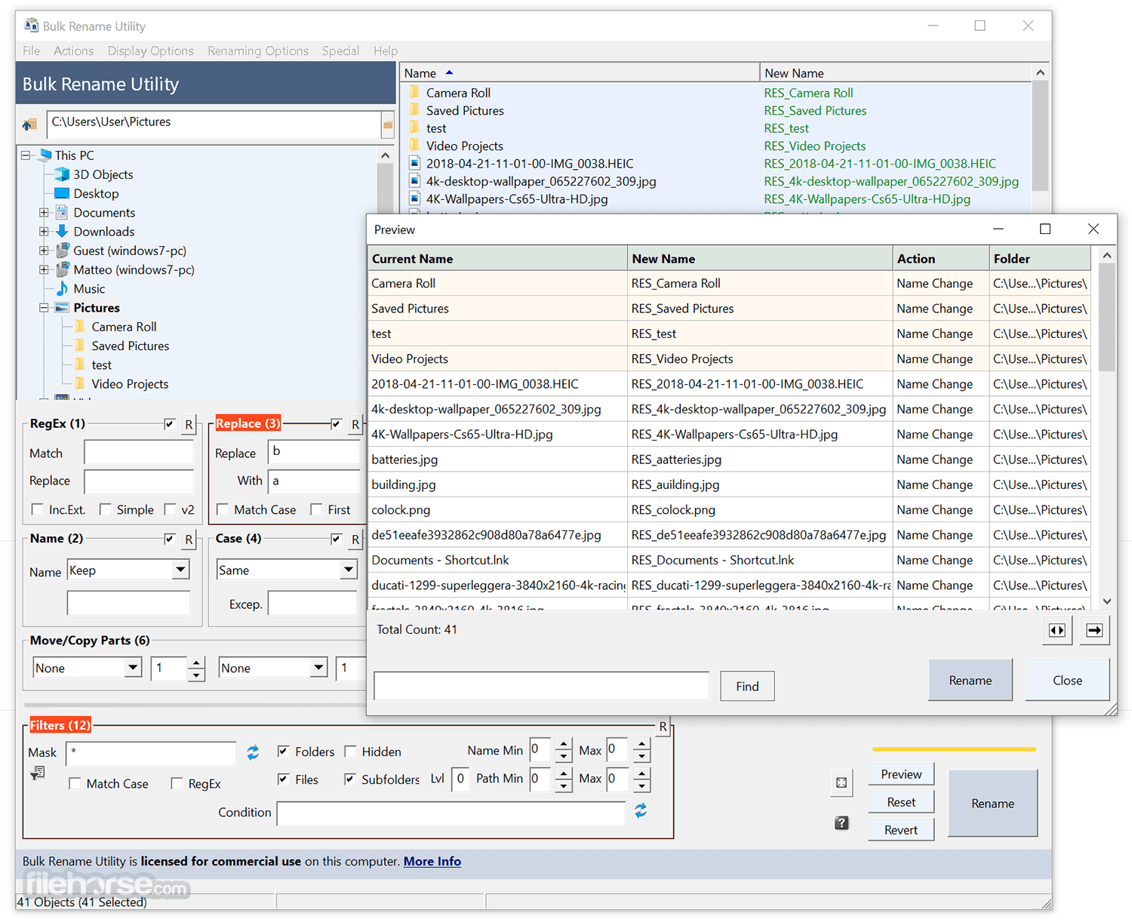Click the Reset button in main window
Image resolution: width=1132 pixels, height=922 pixels.
[x=901, y=802]
